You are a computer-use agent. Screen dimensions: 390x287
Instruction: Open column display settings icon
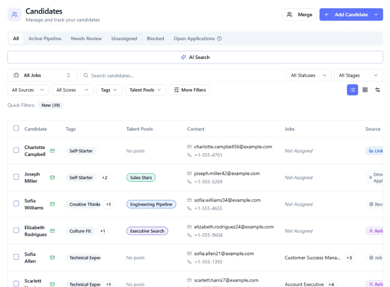coord(377,90)
